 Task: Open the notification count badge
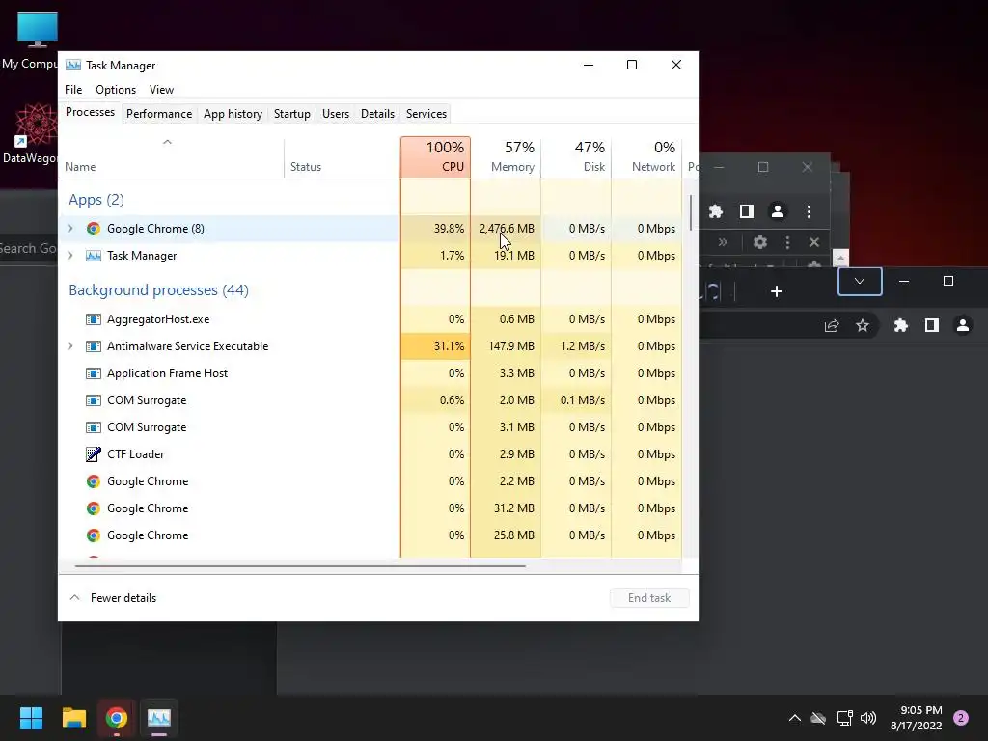tap(960, 718)
